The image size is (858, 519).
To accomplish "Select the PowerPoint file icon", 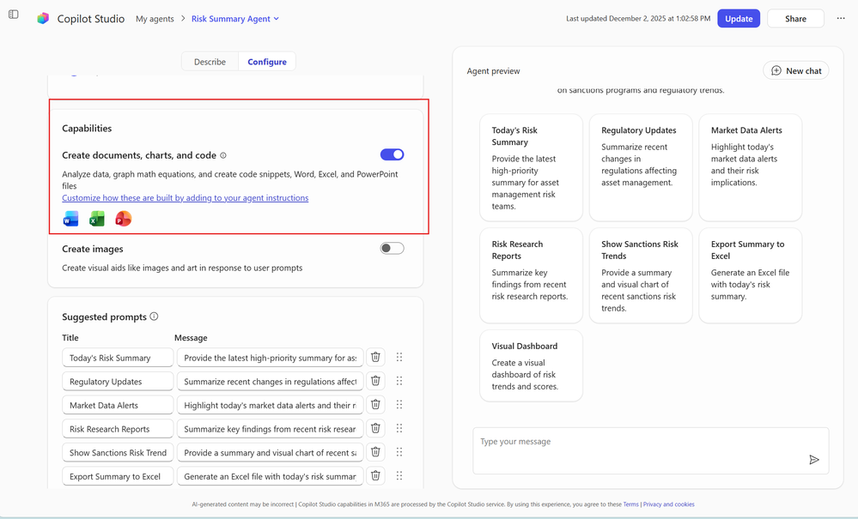I will [x=123, y=219].
